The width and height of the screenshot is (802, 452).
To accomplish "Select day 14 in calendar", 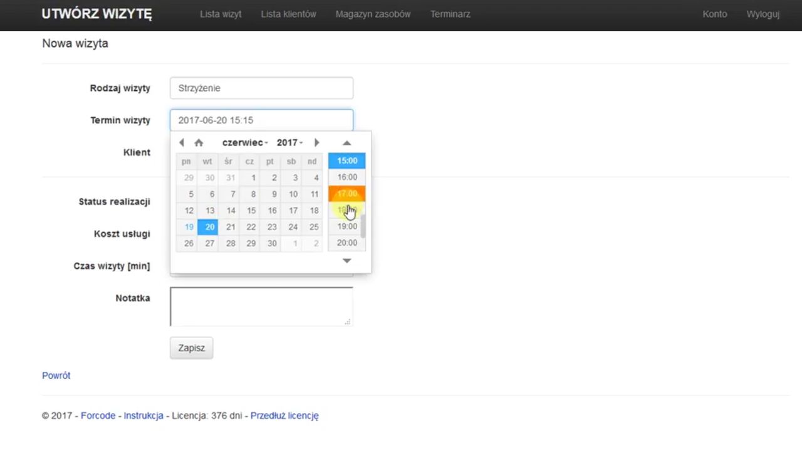I will [x=229, y=211].
